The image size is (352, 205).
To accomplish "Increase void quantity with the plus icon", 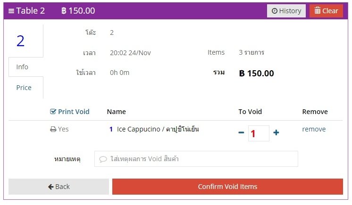I will 276,132.
